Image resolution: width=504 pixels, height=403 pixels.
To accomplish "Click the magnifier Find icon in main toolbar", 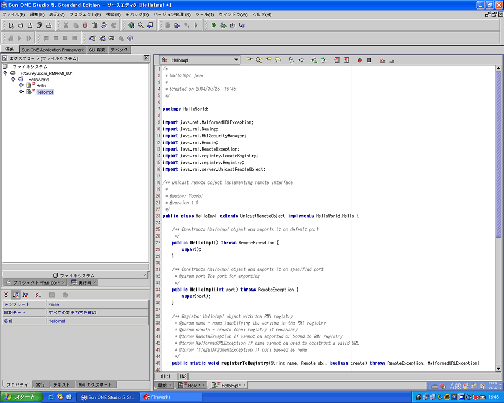I will click(141, 25).
